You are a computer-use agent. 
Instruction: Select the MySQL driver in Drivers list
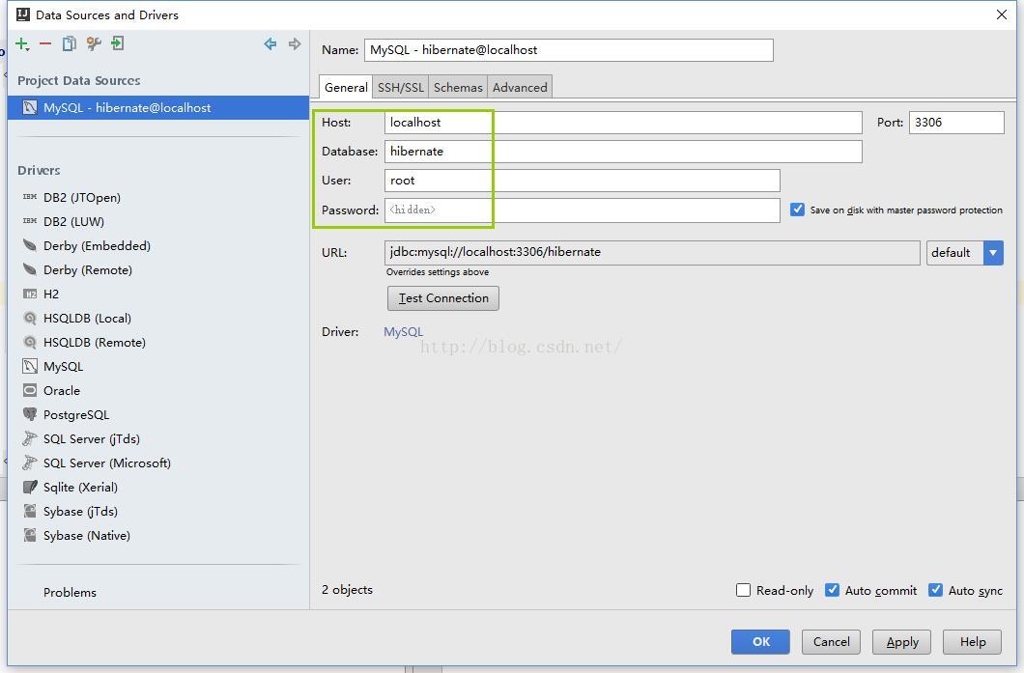[63, 366]
